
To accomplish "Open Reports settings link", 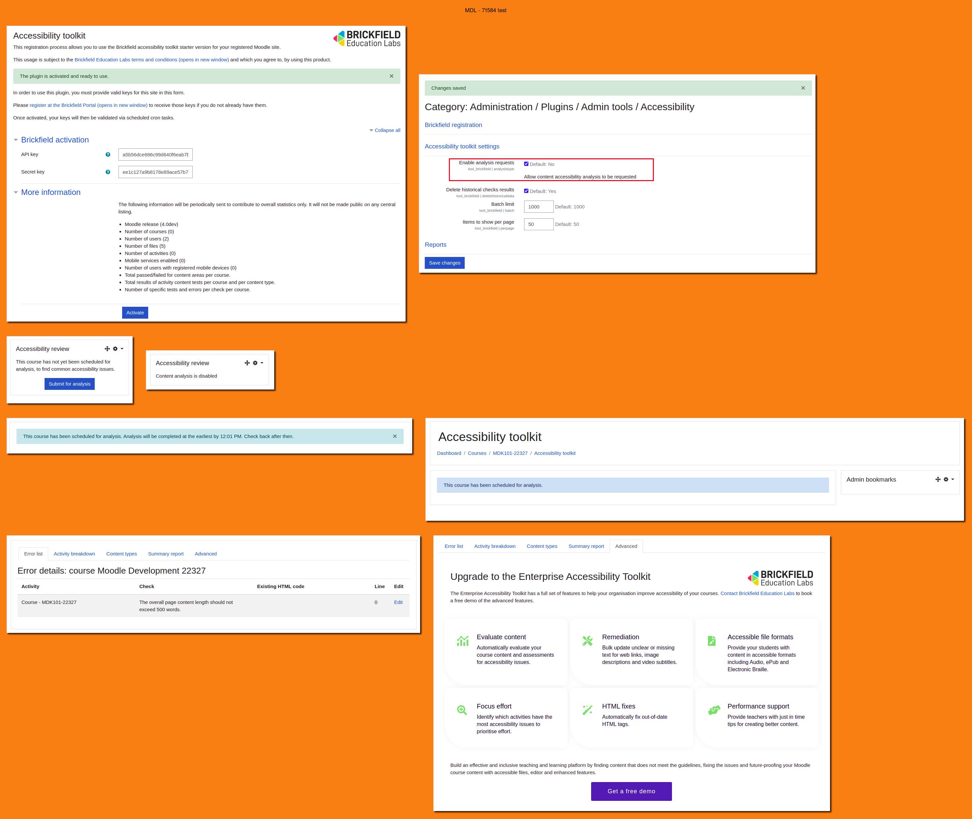I will 435,245.
